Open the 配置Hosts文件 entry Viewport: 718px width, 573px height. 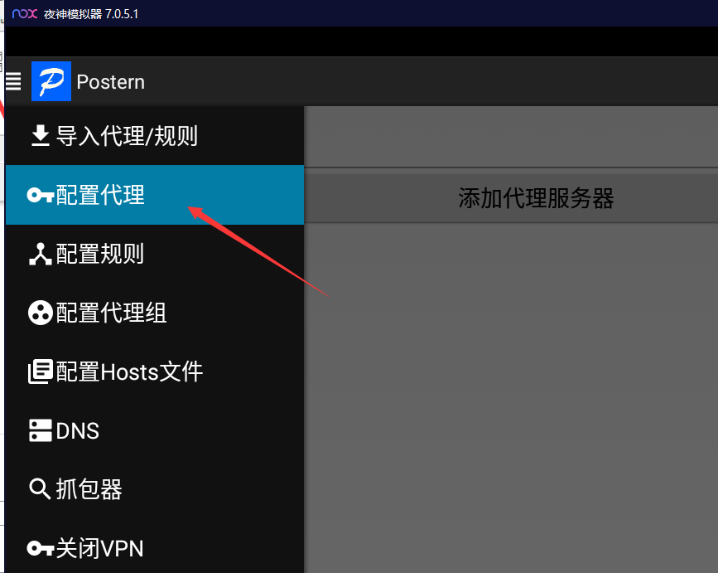pyautogui.click(x=129, y=372)
